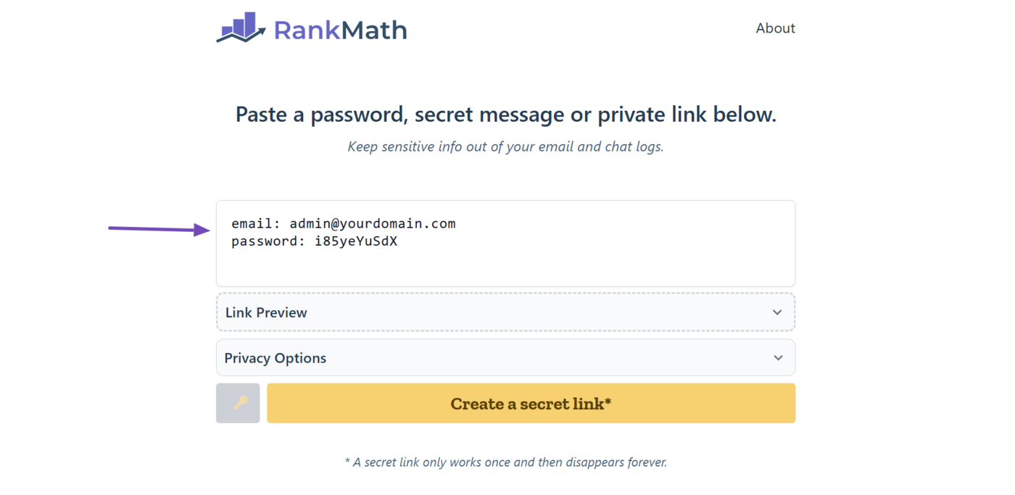Open the Privacy Options dropdown panel
Screen dimensions: 1015x495
(505, 357)
